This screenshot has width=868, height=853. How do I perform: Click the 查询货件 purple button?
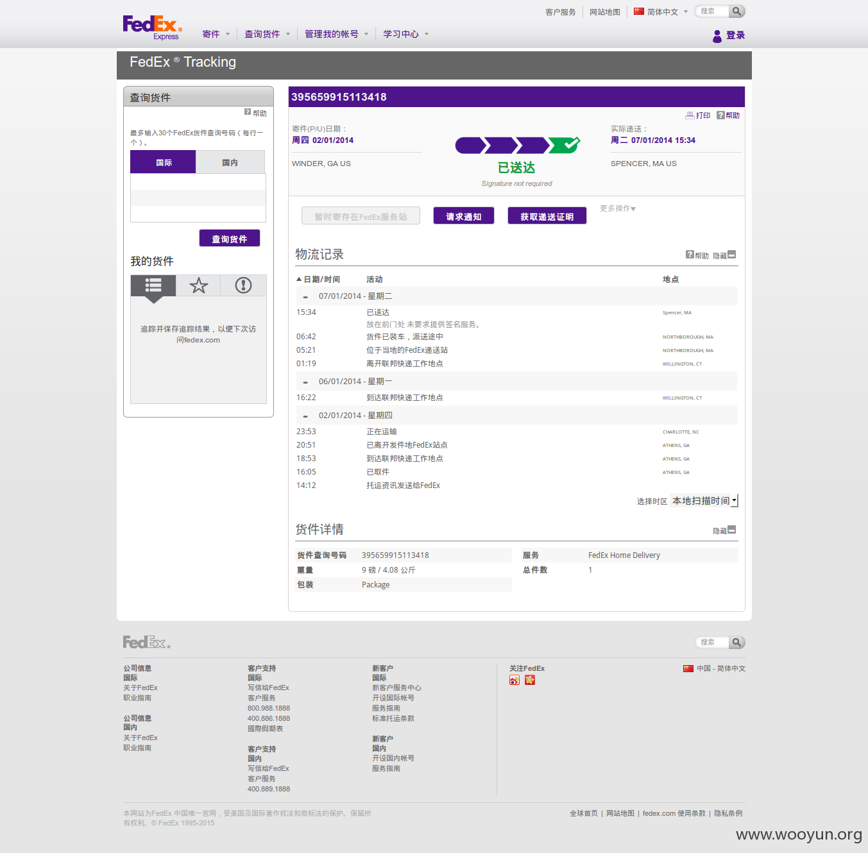[x=230, y=239]
